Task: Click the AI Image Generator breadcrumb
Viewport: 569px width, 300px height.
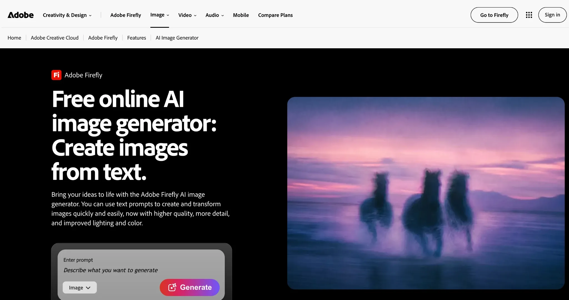Action: pos(177,38)
